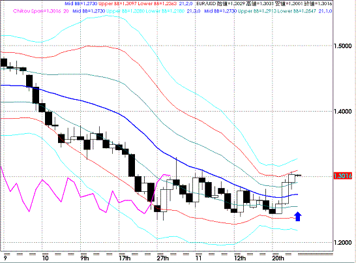Click the '12th' date axis label
The height and width of the screenshot is (263, 356).
240,258
